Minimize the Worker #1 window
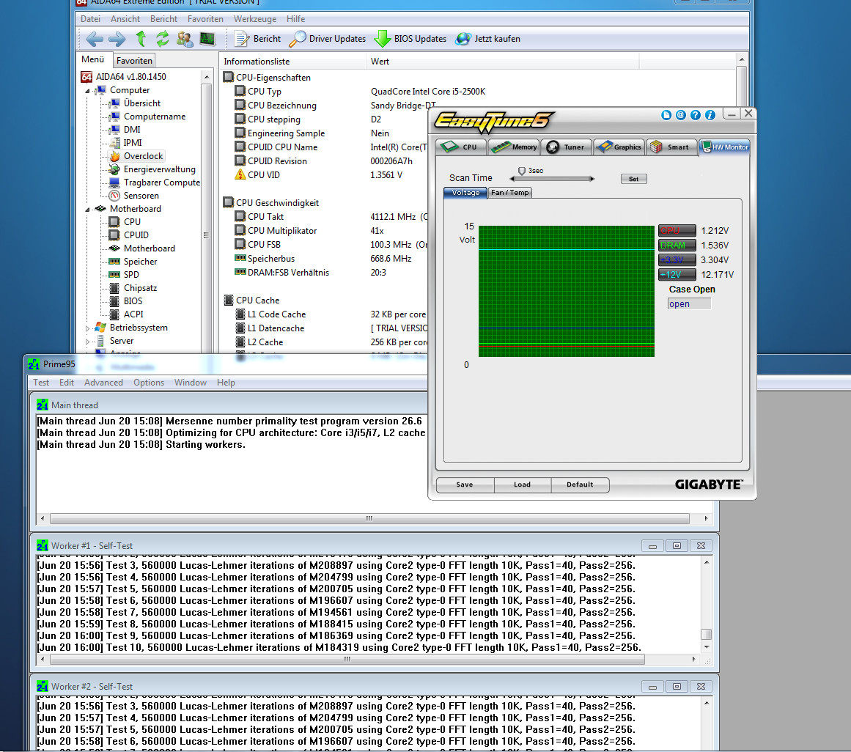This screenshot has height=752, width=851. [x=652, y=546]
